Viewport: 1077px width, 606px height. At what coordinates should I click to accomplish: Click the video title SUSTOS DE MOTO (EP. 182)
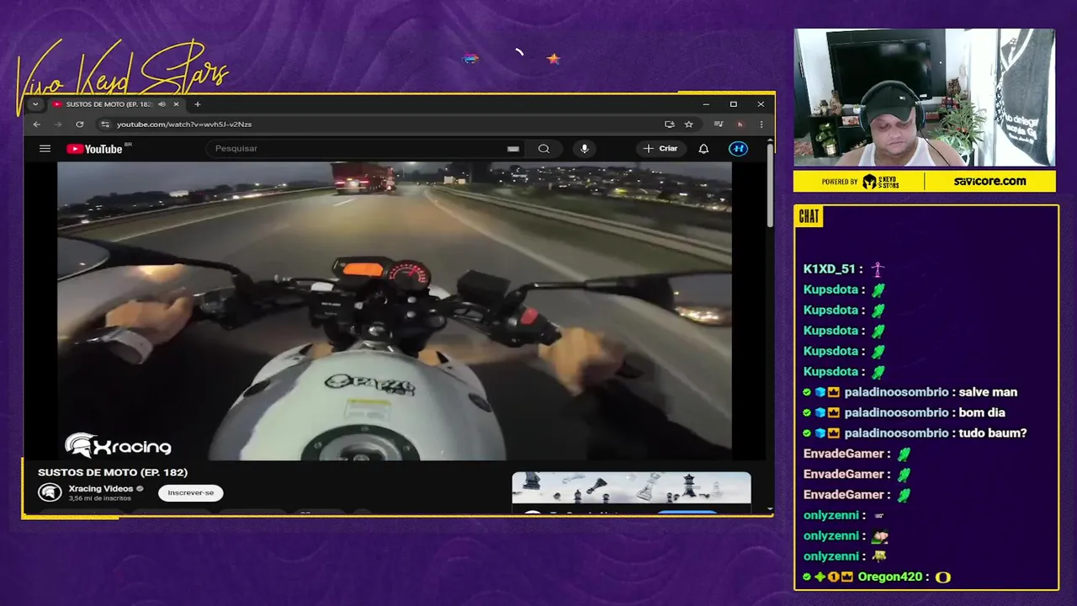[x=113, y=472]
